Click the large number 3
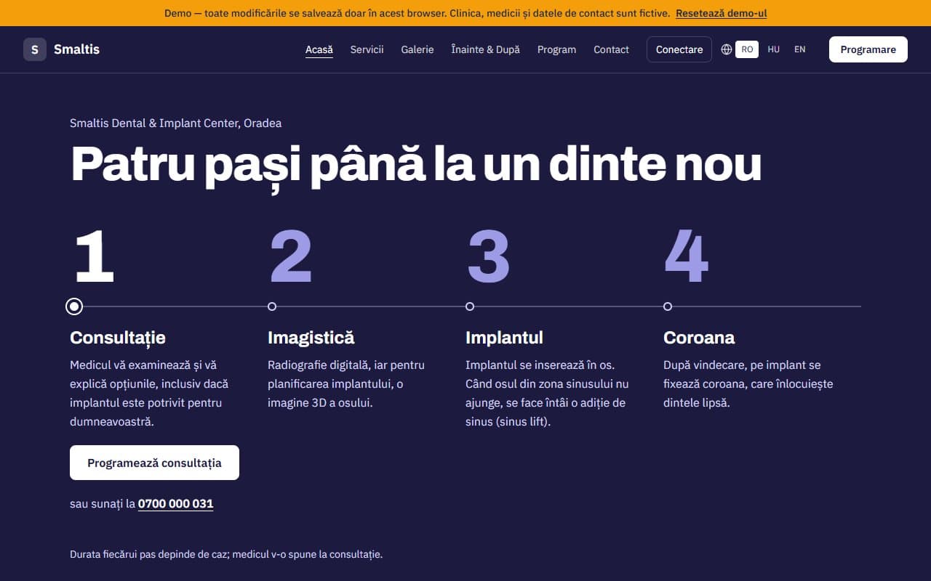Viewport: 931px width, 581px height. point(488,256)
